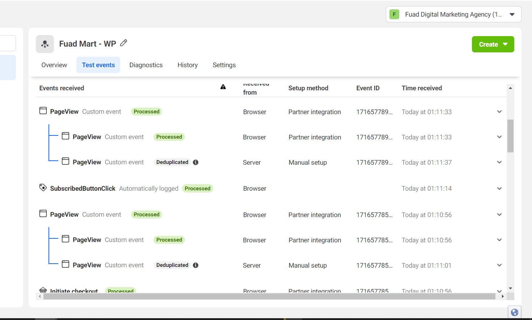Click page icon of top-level PageView at 01:10:56
Image resolution: width=532 pixels, height=320 pixels.
click(x=43, y=213)
